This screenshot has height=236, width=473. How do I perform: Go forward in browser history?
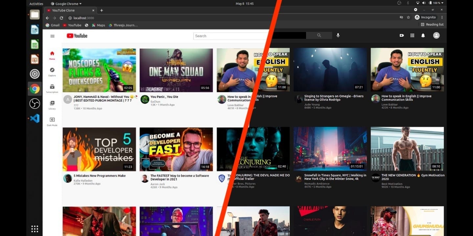(x=54, y=18)
